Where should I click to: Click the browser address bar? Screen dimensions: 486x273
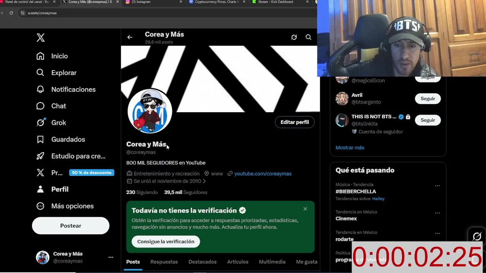[x=167, y=13]
